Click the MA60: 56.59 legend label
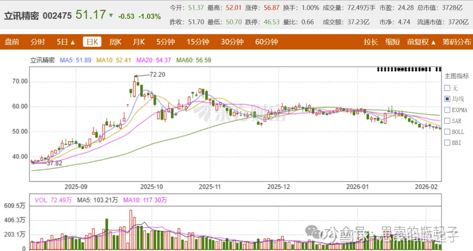473x251 pixels. (x=194, y=60)
